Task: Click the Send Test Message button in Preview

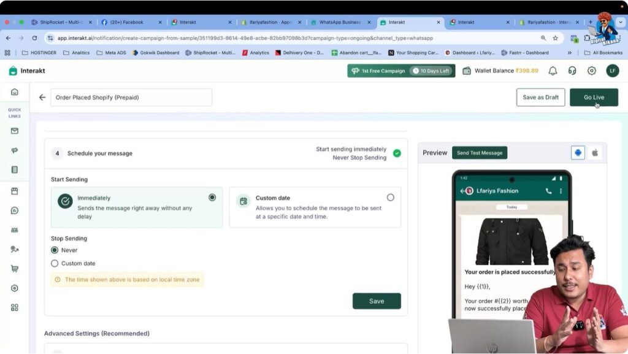Action: coord(480,152)
